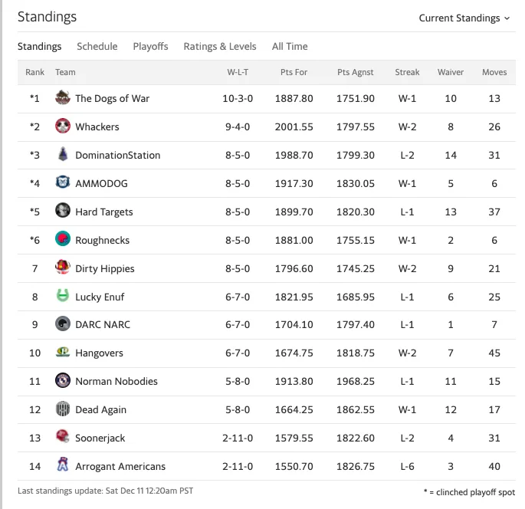The width and height of the screenshot is (525, 509).
Task: Click the Soonerjack red helmet logo
Action: point(63,438)
